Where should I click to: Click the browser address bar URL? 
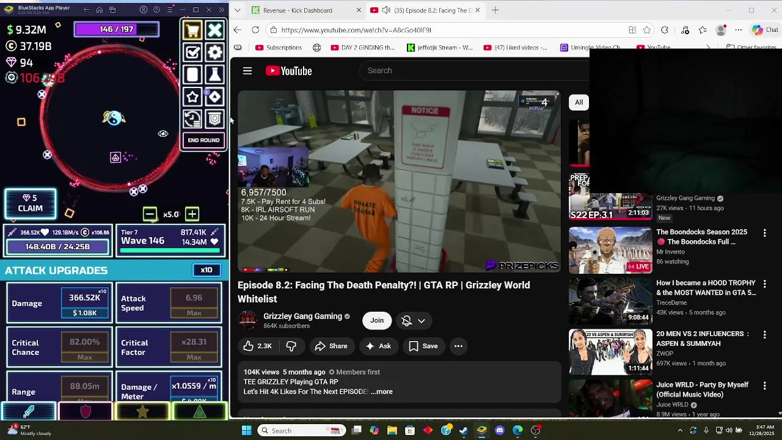pyautogui.click(x=356, y=30)
